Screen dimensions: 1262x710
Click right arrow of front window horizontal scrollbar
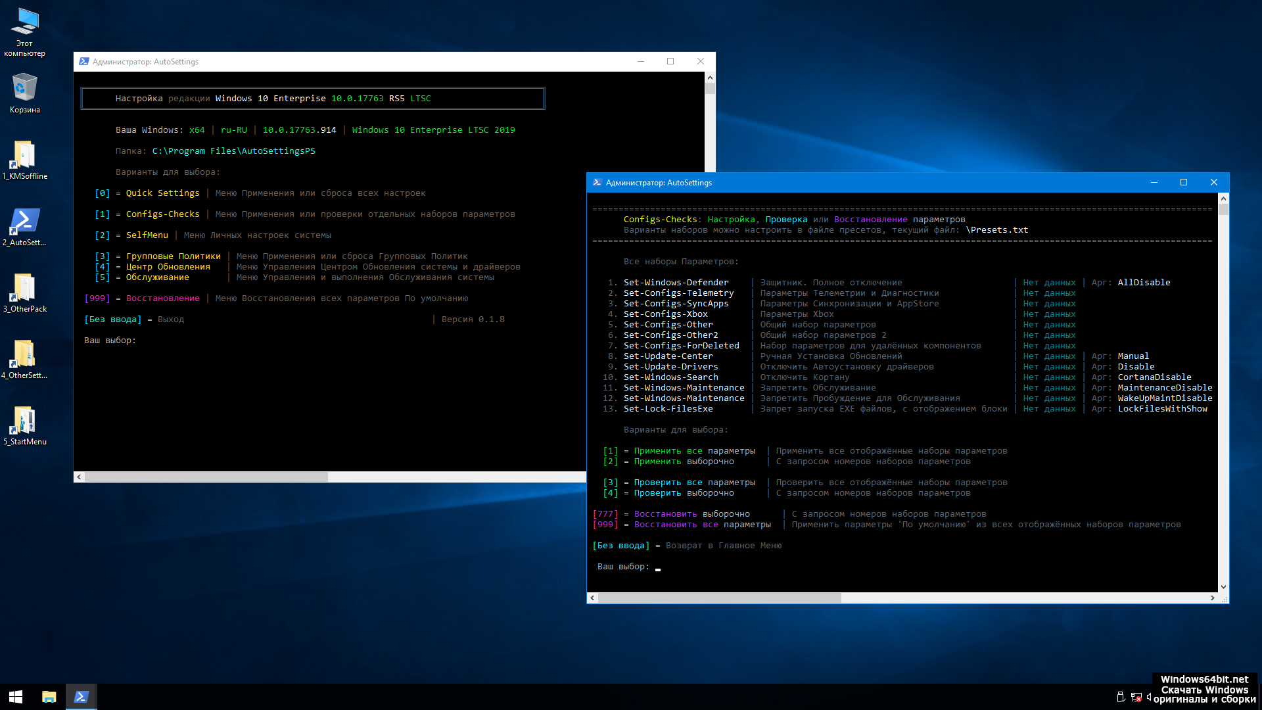point(1212,598)
